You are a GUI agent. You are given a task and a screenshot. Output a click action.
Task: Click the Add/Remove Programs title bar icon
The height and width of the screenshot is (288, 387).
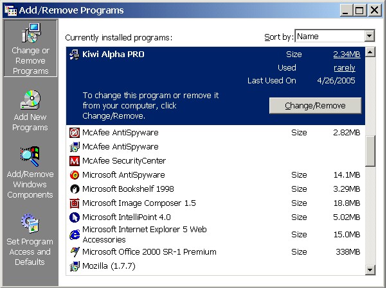click(11, 10)
